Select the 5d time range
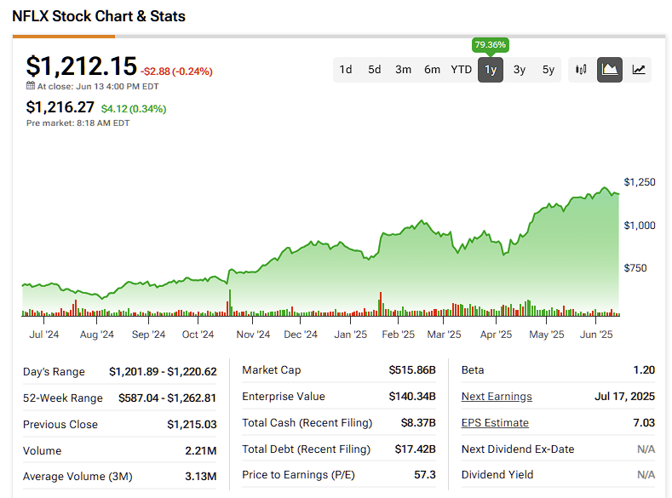672x498 pixels. click(374, 69)
